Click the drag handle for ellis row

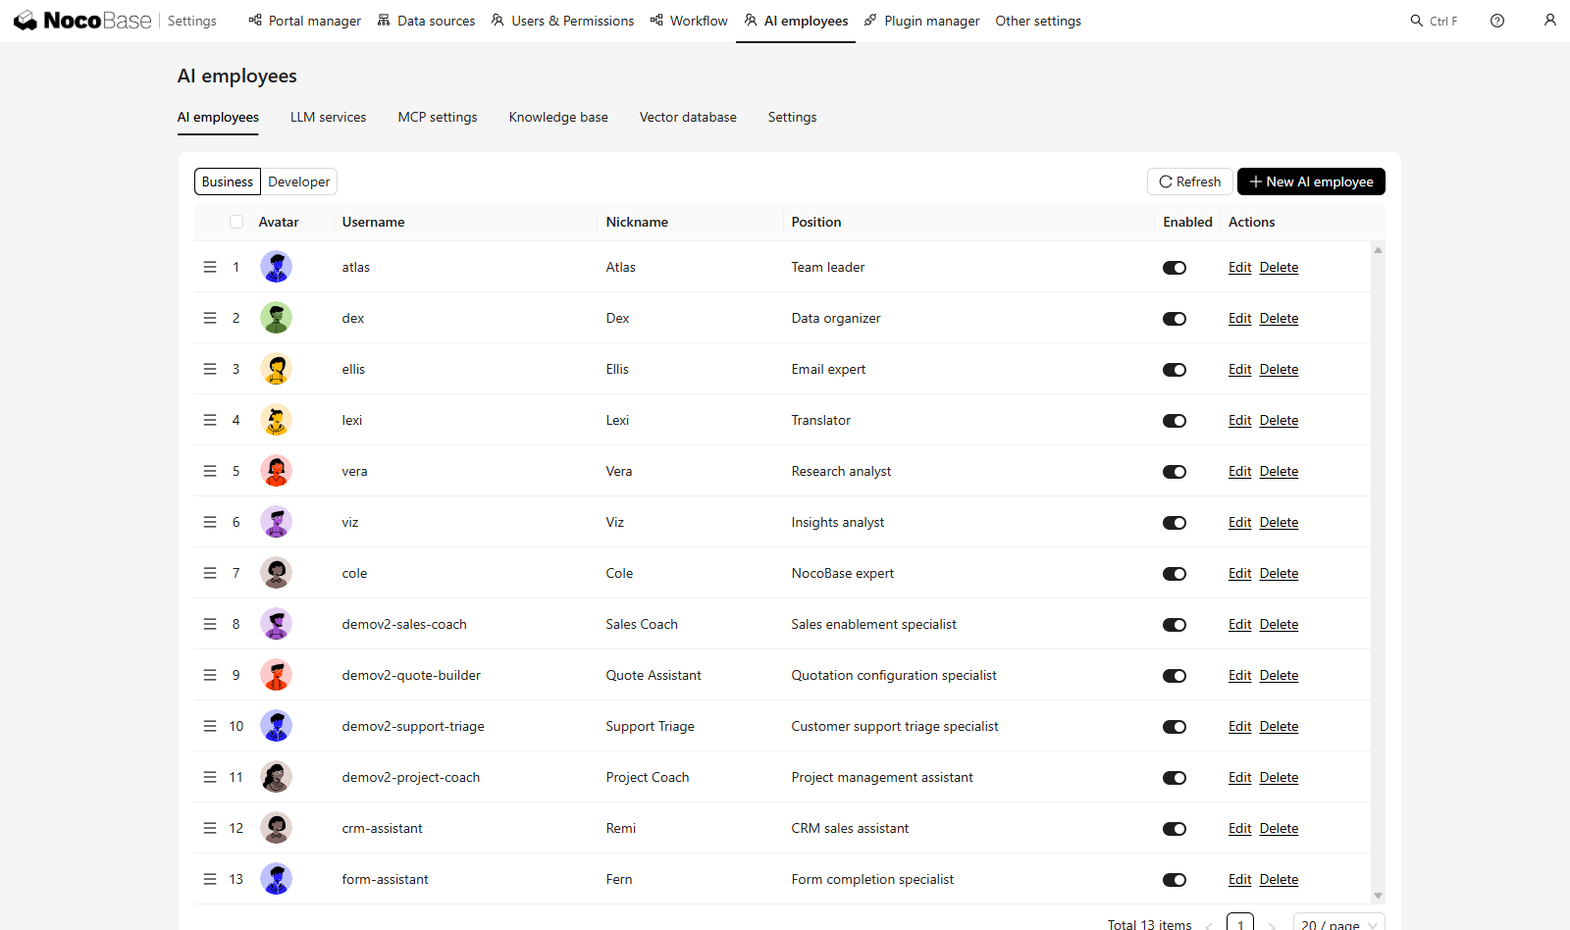(210, 369)
